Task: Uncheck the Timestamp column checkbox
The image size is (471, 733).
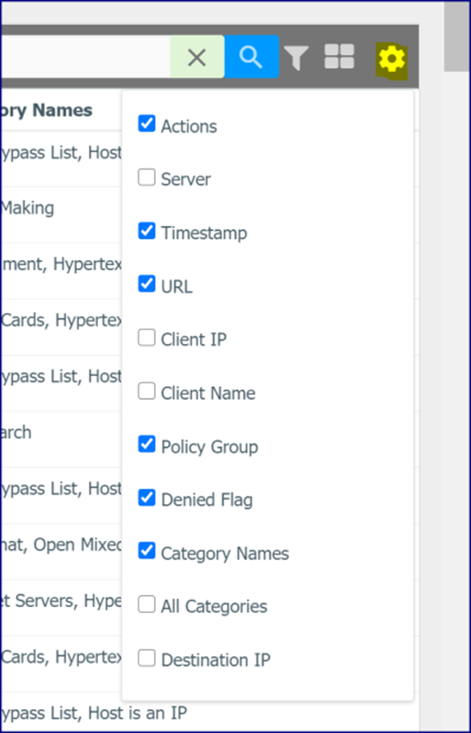Action: point(147,231)
